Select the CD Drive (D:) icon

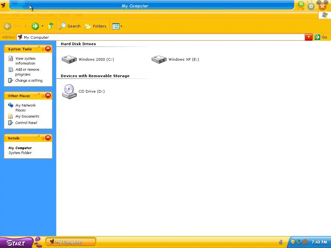coord(69,91)
